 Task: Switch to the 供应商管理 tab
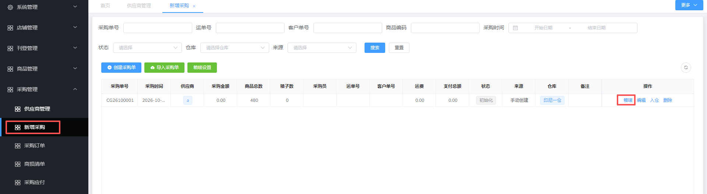pos(139,6)
